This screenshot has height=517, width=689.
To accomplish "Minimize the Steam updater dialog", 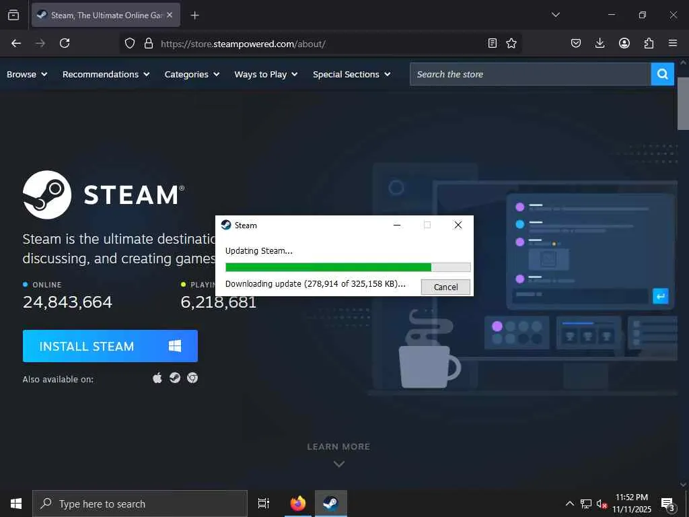I will click(397, 225).
